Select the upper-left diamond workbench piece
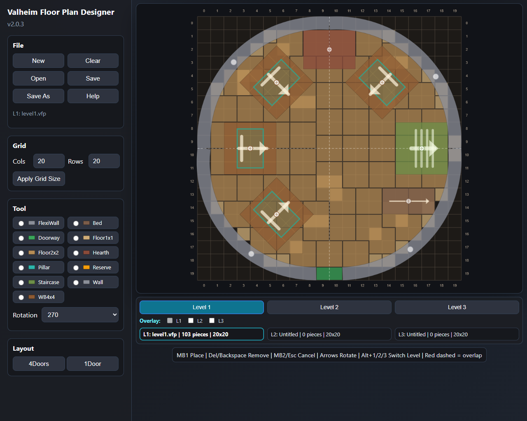Viewport: 527px width, 421px height. 277,83
